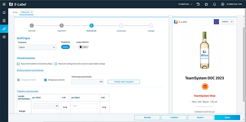Viewport: 246px width, 122px height.
Task: Click Energia per 100ml value field
Action: point(46,106)
